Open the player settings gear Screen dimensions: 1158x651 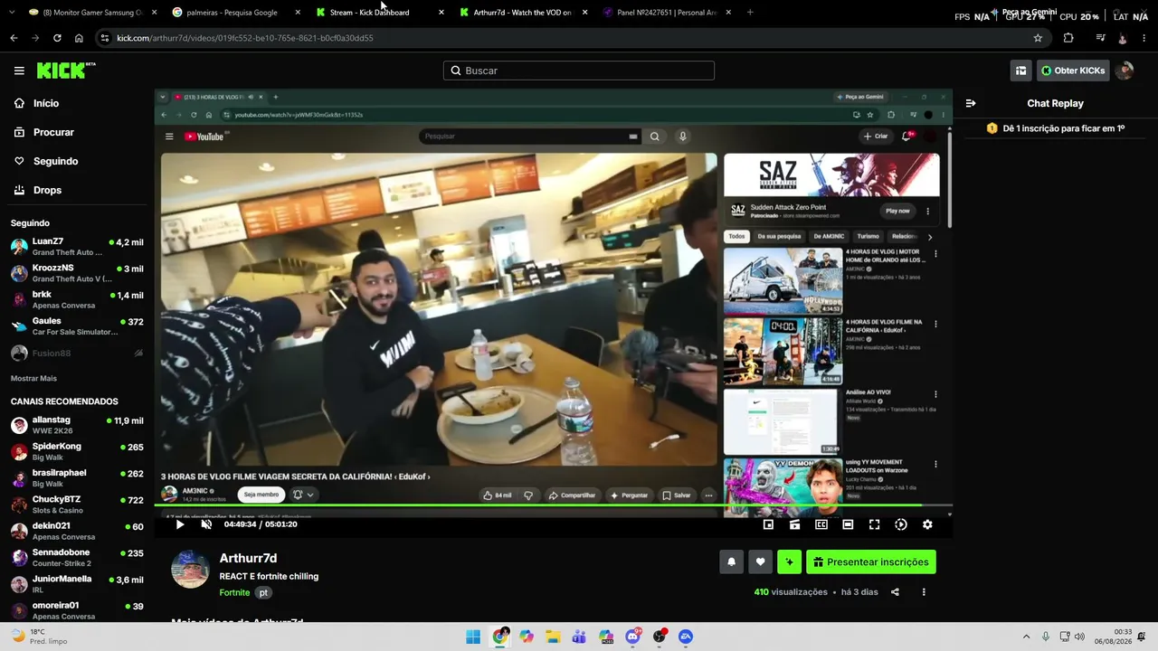point(927,524)
